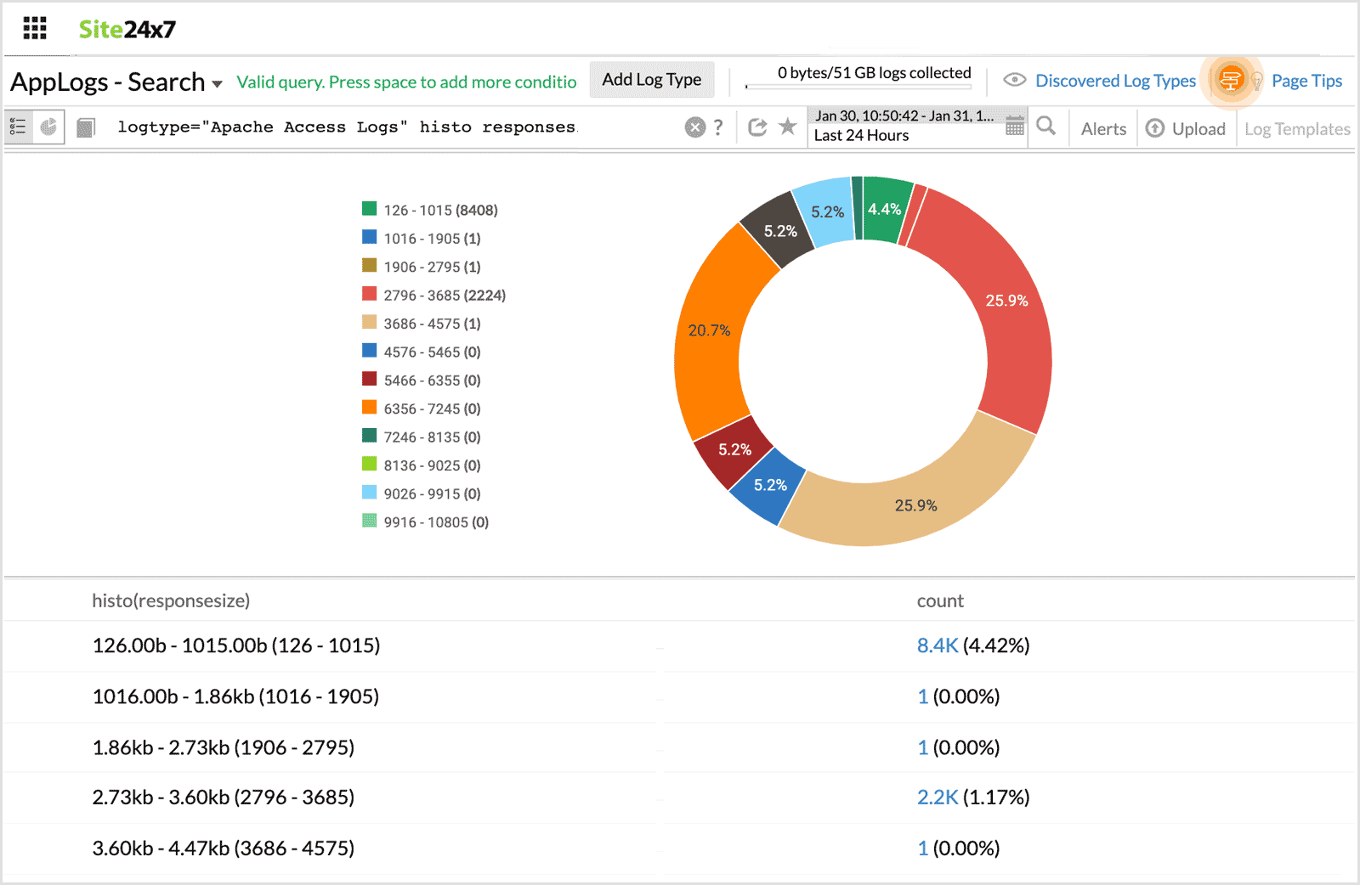This screenshot has height=885, width=1360.
Task: Save search with the star icon
Action: pos(788,127)
